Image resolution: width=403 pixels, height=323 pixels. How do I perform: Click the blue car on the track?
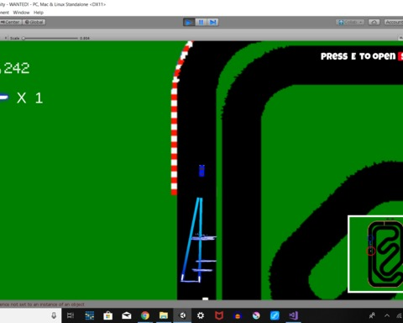(201, 171)
